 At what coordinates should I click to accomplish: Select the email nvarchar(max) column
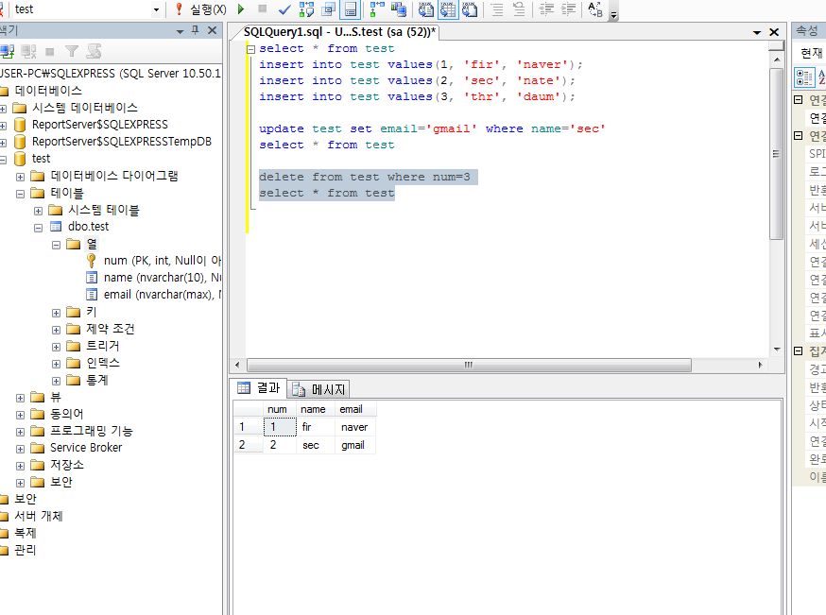click(x=163, y=295)
